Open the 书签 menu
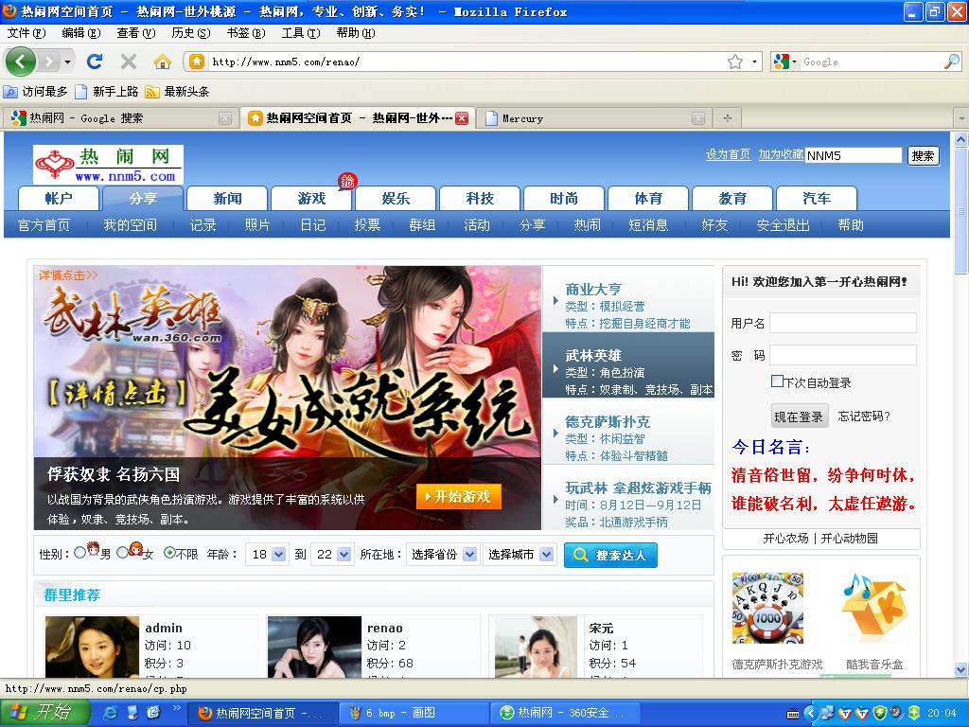 click(x=246, y=33)
